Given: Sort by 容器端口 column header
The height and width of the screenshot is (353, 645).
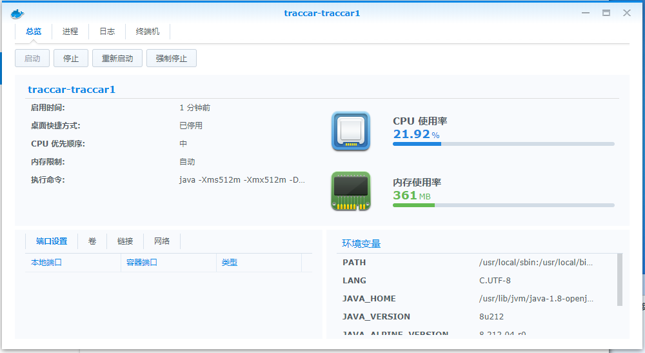Looking at the screenshot, I should point(168,263).
